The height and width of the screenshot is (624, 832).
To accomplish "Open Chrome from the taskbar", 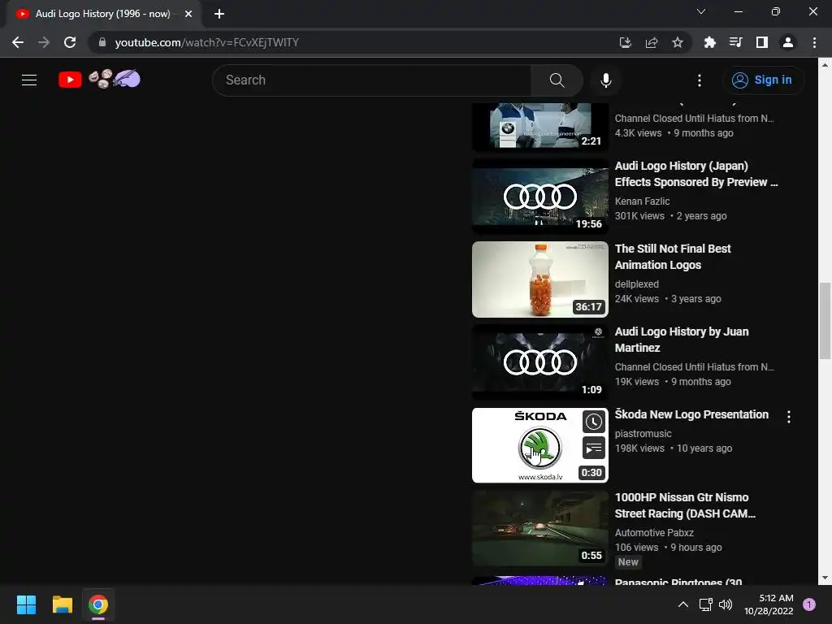I will click(x=98, y=604).
